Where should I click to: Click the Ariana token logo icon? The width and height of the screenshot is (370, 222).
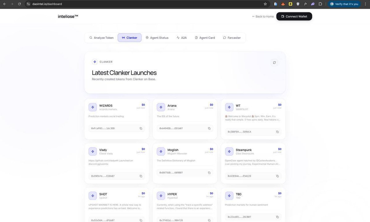161,107
